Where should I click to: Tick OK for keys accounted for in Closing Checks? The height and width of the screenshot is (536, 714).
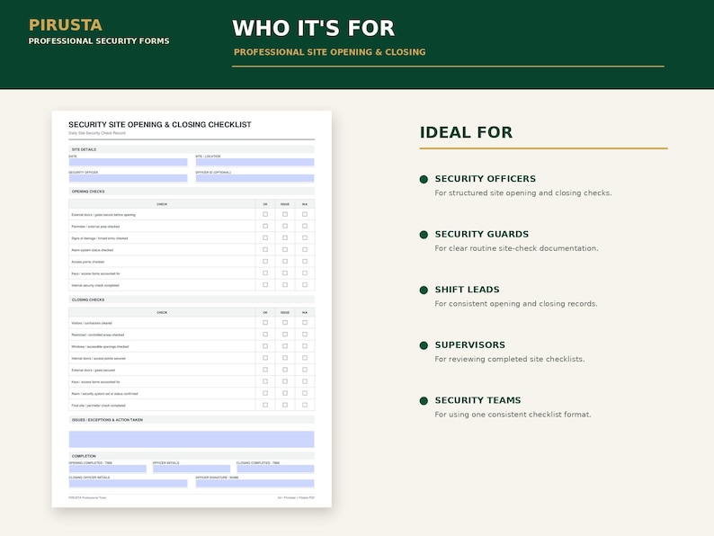coord(265,381)
